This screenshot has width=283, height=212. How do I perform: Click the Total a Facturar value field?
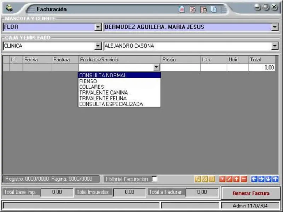point(202,192)
